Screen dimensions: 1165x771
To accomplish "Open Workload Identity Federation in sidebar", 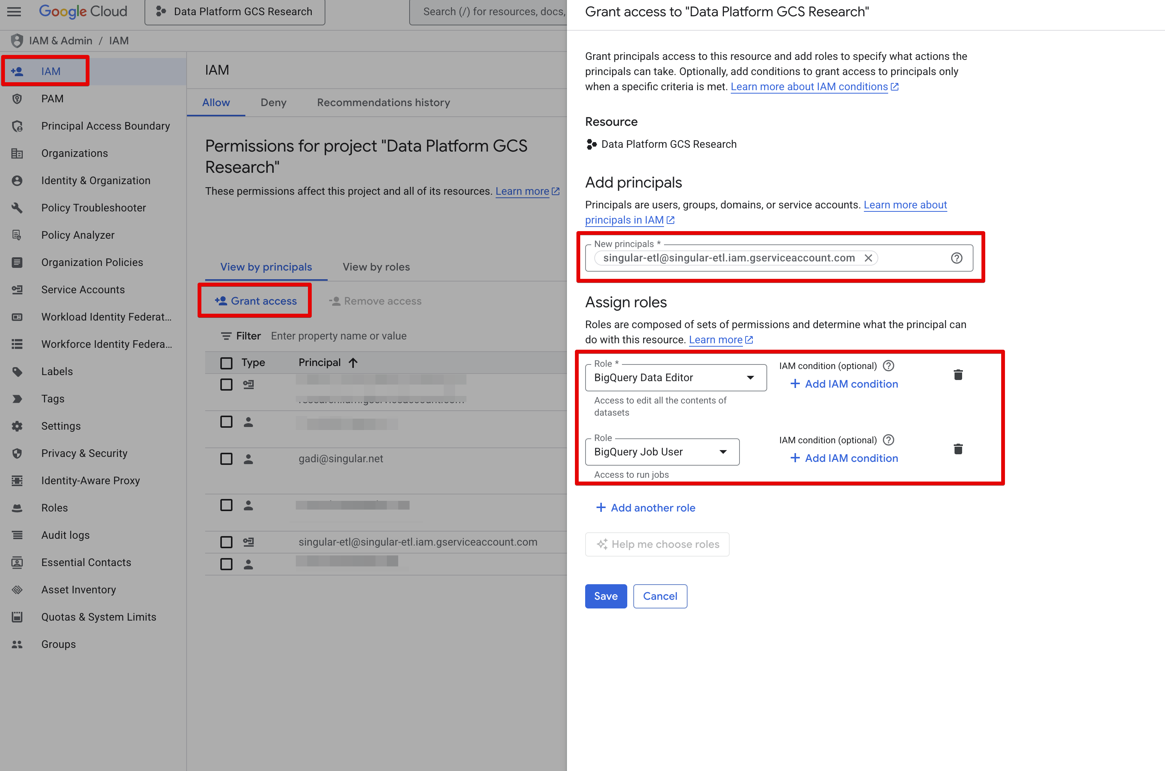I will pyautogui.click(x=94, y=317).
